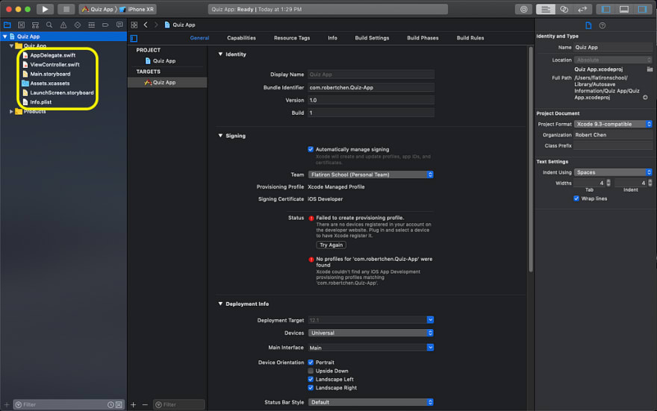Switch to the Build Settings tab

(x=372, y=37)
